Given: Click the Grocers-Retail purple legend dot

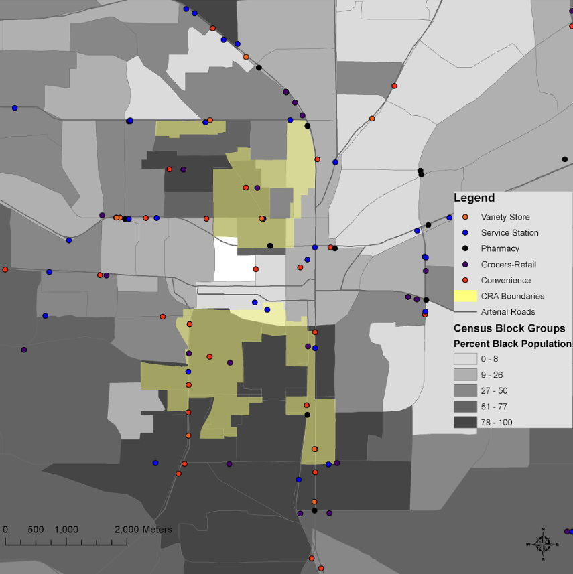Looking at the screenshot, I should click(465, 264).
